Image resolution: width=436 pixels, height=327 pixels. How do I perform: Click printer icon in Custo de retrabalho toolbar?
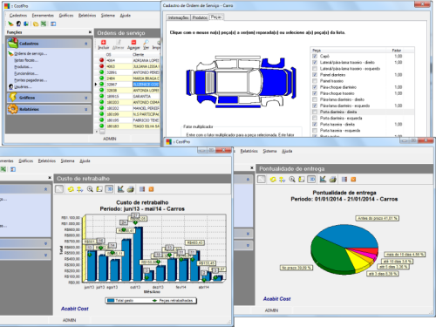click(x=131, y=189)
